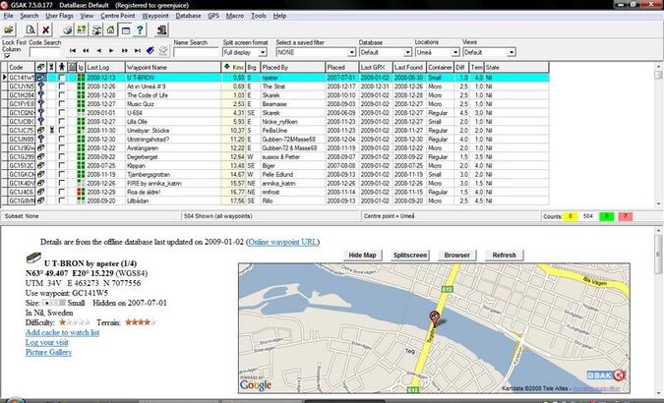Click the red count swatch showing 7

click(x=625, y=216)
